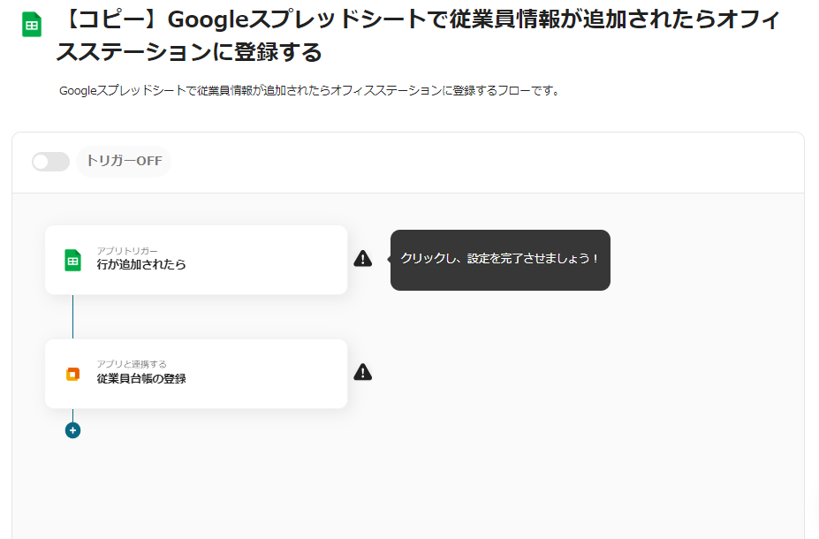819x539 pixels.
Task: Click the orange Office Station app icon
Action: pos(72,374)
